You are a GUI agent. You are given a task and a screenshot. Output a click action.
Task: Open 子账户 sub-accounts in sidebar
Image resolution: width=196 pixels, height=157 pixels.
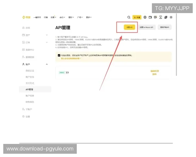click(29, 109)
